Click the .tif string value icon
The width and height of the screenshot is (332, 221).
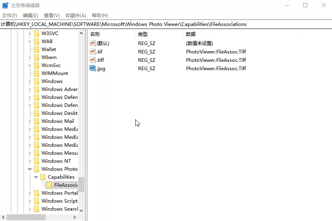pos(93,51)
